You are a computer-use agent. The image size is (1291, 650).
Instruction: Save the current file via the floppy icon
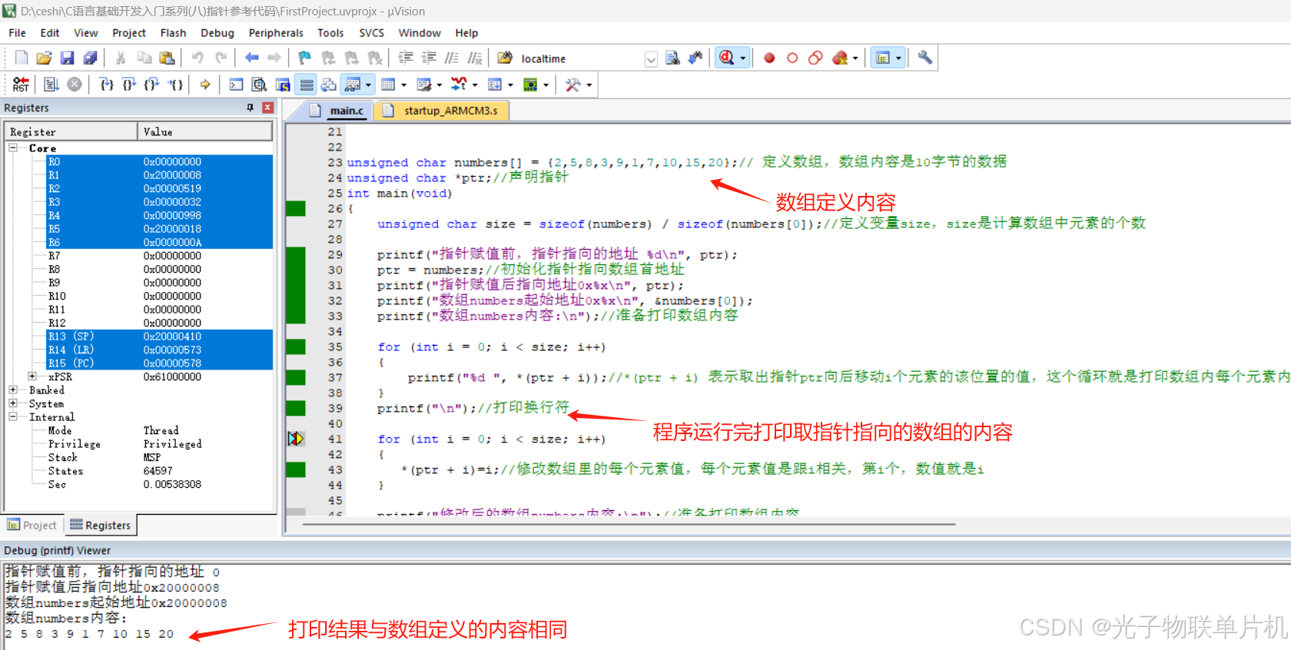point(67,58)
